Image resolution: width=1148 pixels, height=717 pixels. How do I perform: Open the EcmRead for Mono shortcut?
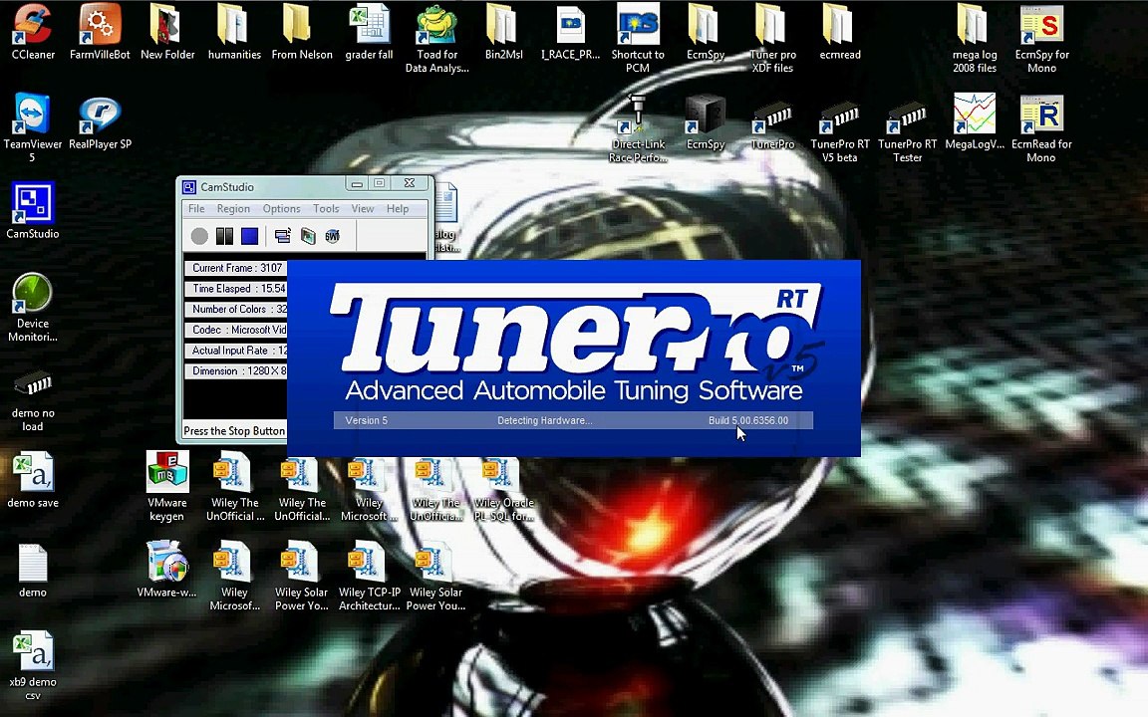tap(1041, 128)
